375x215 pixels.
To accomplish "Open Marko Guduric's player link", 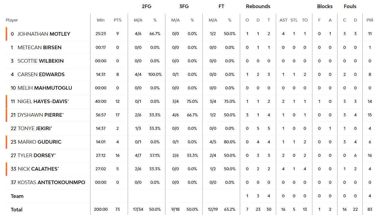I will pyautogui.click(x=40, y=142).
